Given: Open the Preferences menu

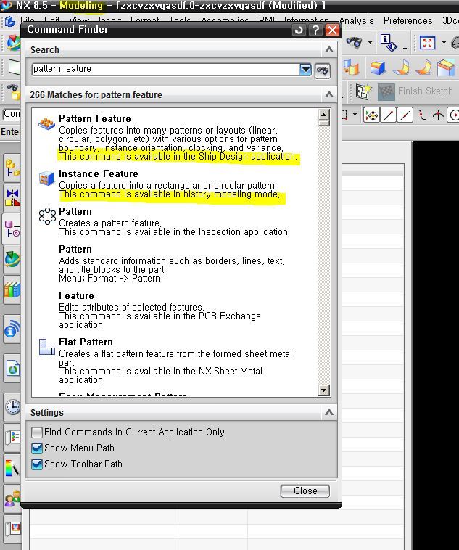Looking at the screenshot, I should click(x=408, y=21).
